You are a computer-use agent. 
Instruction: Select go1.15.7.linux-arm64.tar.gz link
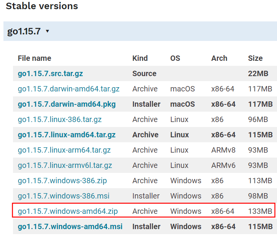[x=64, y=150]
